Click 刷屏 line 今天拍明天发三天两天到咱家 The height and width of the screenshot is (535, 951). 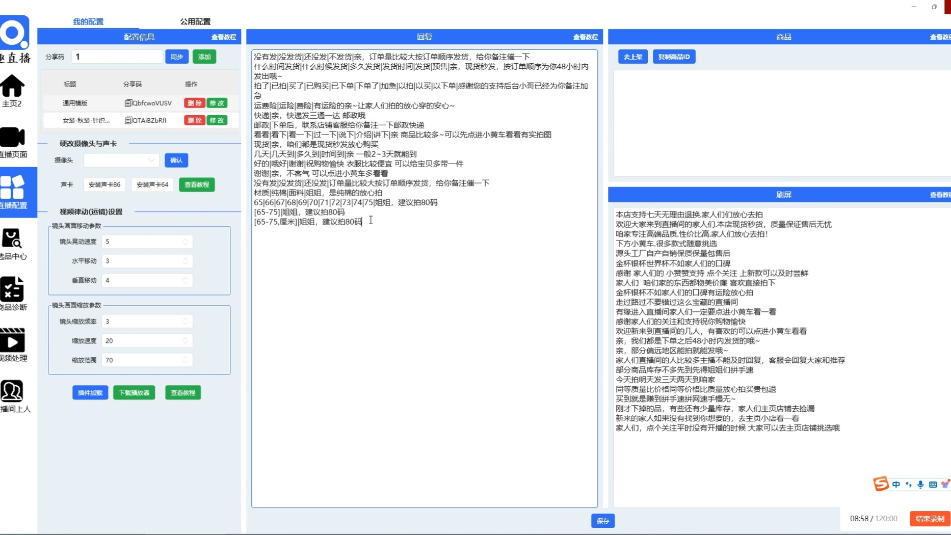pyautogui.click(x=665, y=379)
